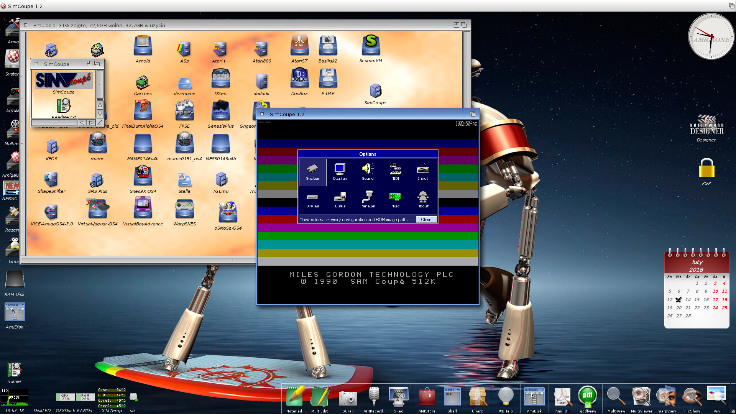
Task: Open the ScummVM drawer icon
Action: coord(371,49)
